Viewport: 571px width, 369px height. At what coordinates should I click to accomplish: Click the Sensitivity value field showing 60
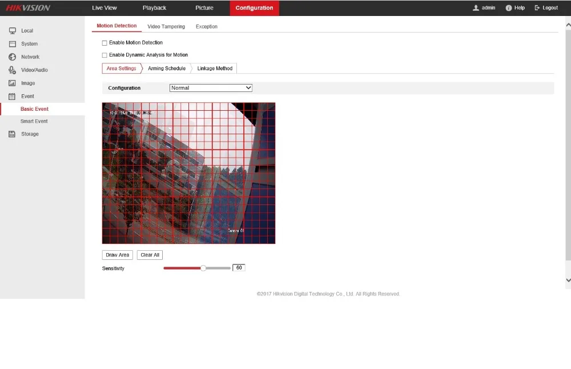239,268
